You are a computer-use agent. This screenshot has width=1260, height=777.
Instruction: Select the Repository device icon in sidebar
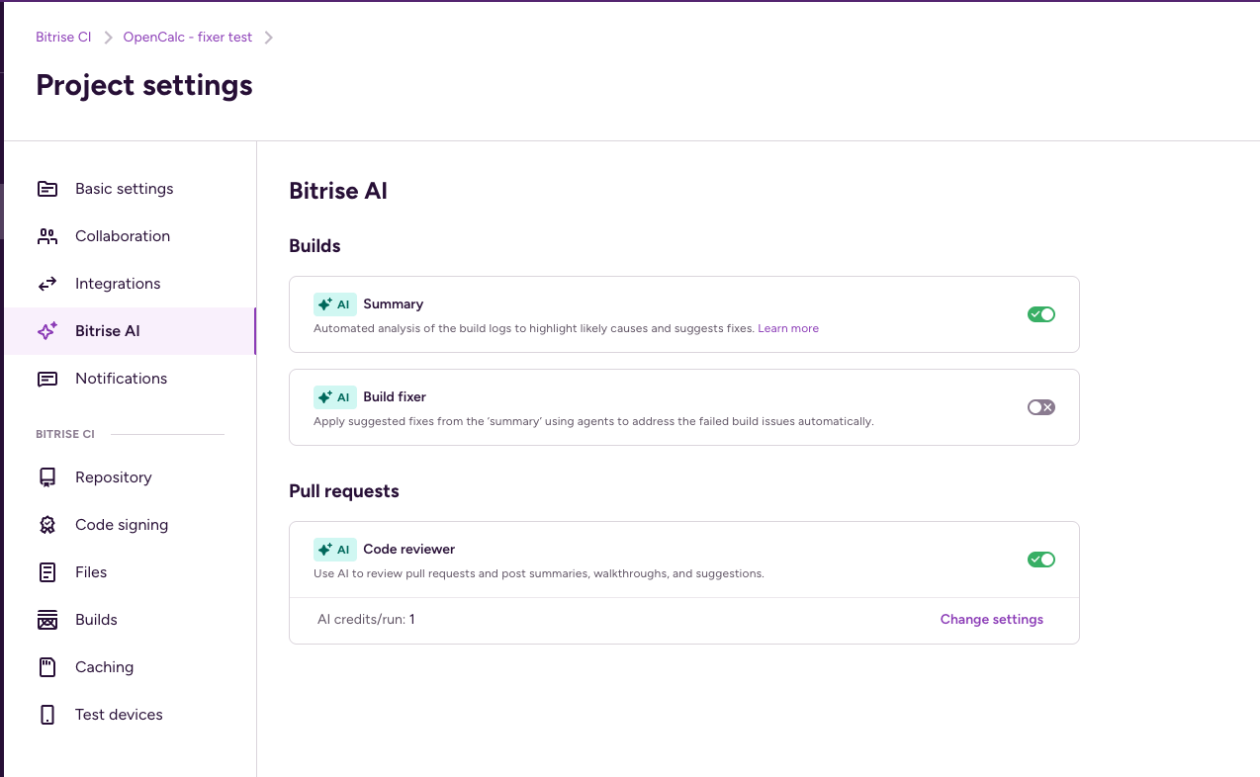pyautogui.click(x=47, y=476)
